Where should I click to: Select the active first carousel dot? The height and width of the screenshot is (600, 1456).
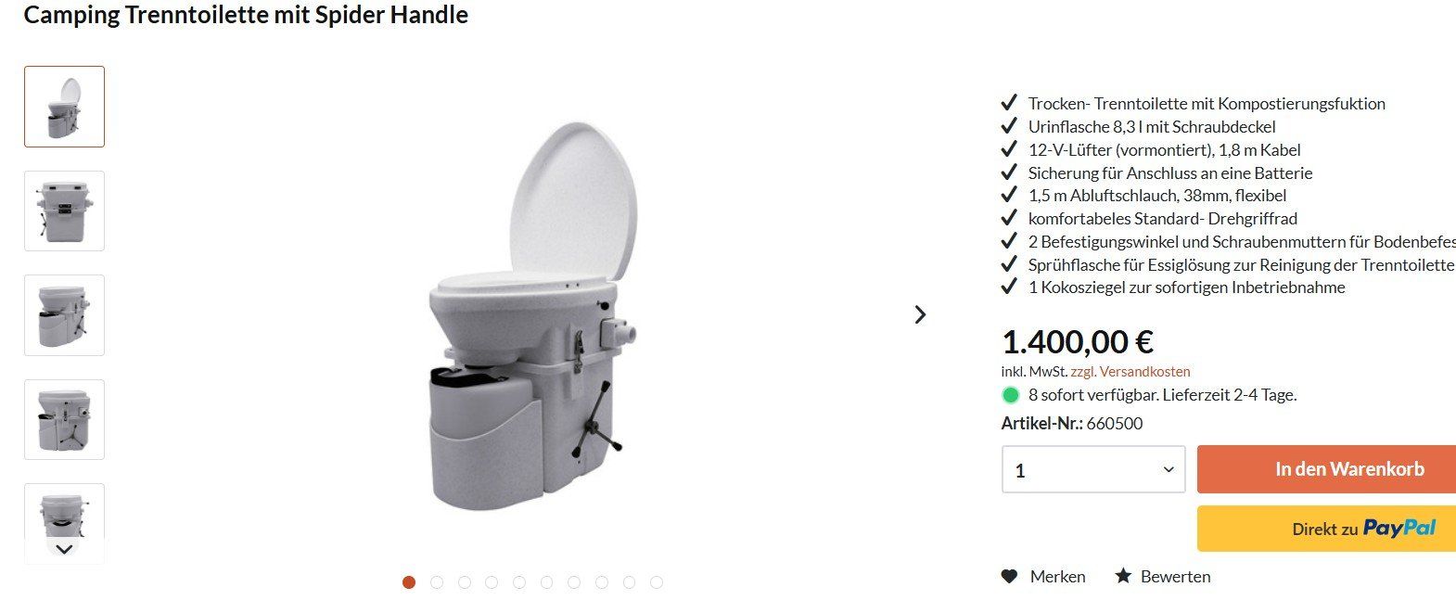(x=409, y=582)
